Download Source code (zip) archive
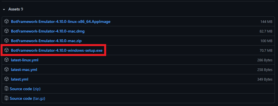This screenshot has height=106, width=278. [25, 89]
